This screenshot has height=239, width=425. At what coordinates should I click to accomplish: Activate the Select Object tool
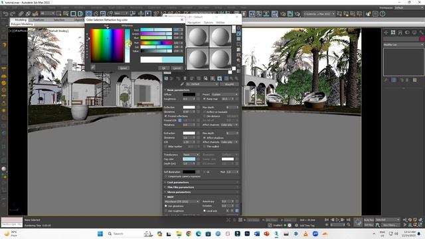pyautogui.click(x=59, y=13)
